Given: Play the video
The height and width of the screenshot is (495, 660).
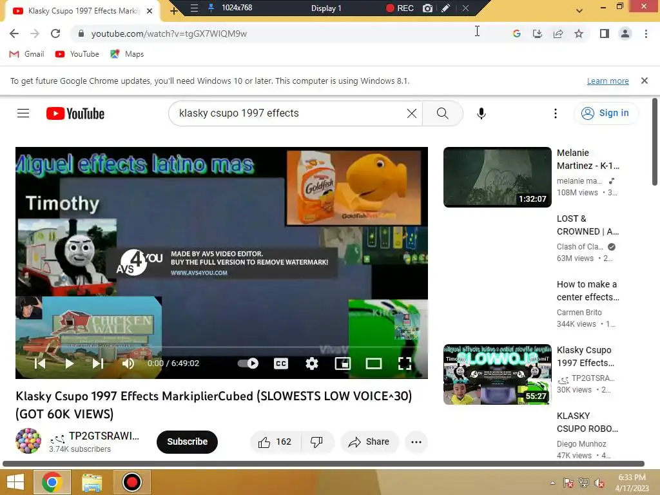Looking at the screenshot, I should click(x=70, y=364).
